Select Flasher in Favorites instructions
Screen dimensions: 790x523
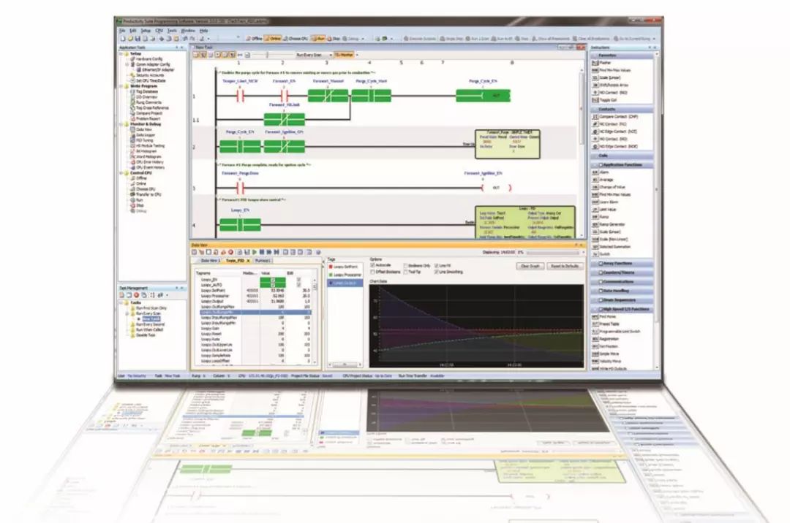click(x=601, y=63)
